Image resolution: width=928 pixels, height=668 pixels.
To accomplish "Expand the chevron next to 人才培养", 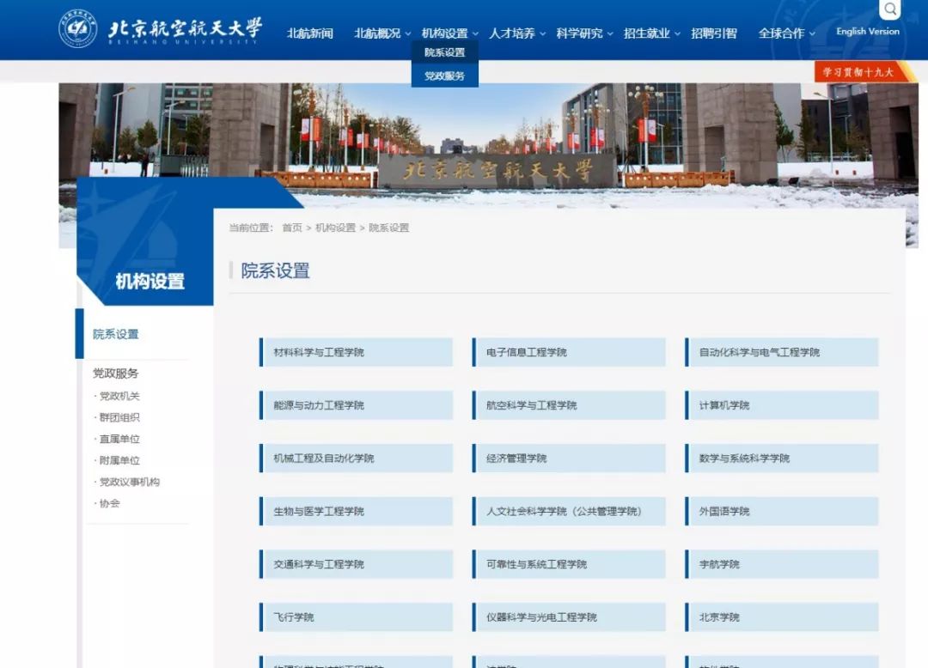I will [543, 33].
